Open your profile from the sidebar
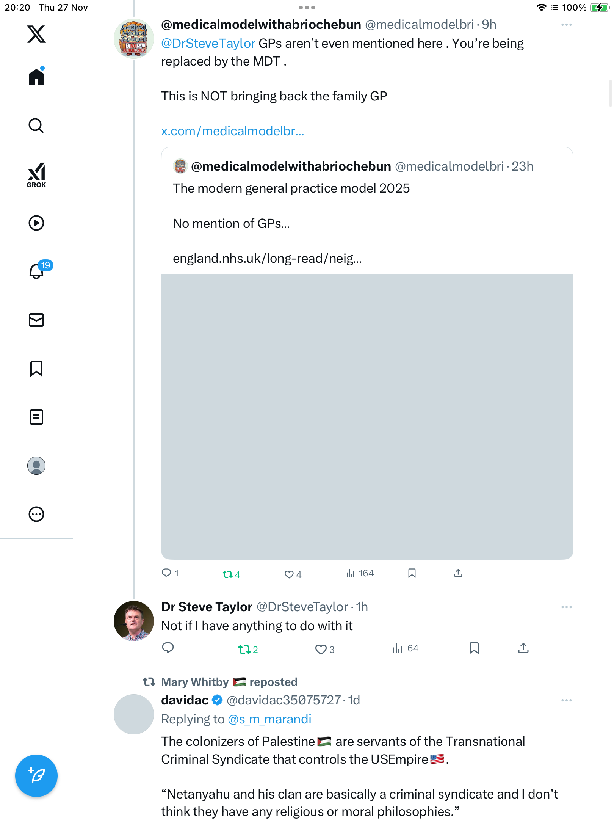 coord(36,466)
